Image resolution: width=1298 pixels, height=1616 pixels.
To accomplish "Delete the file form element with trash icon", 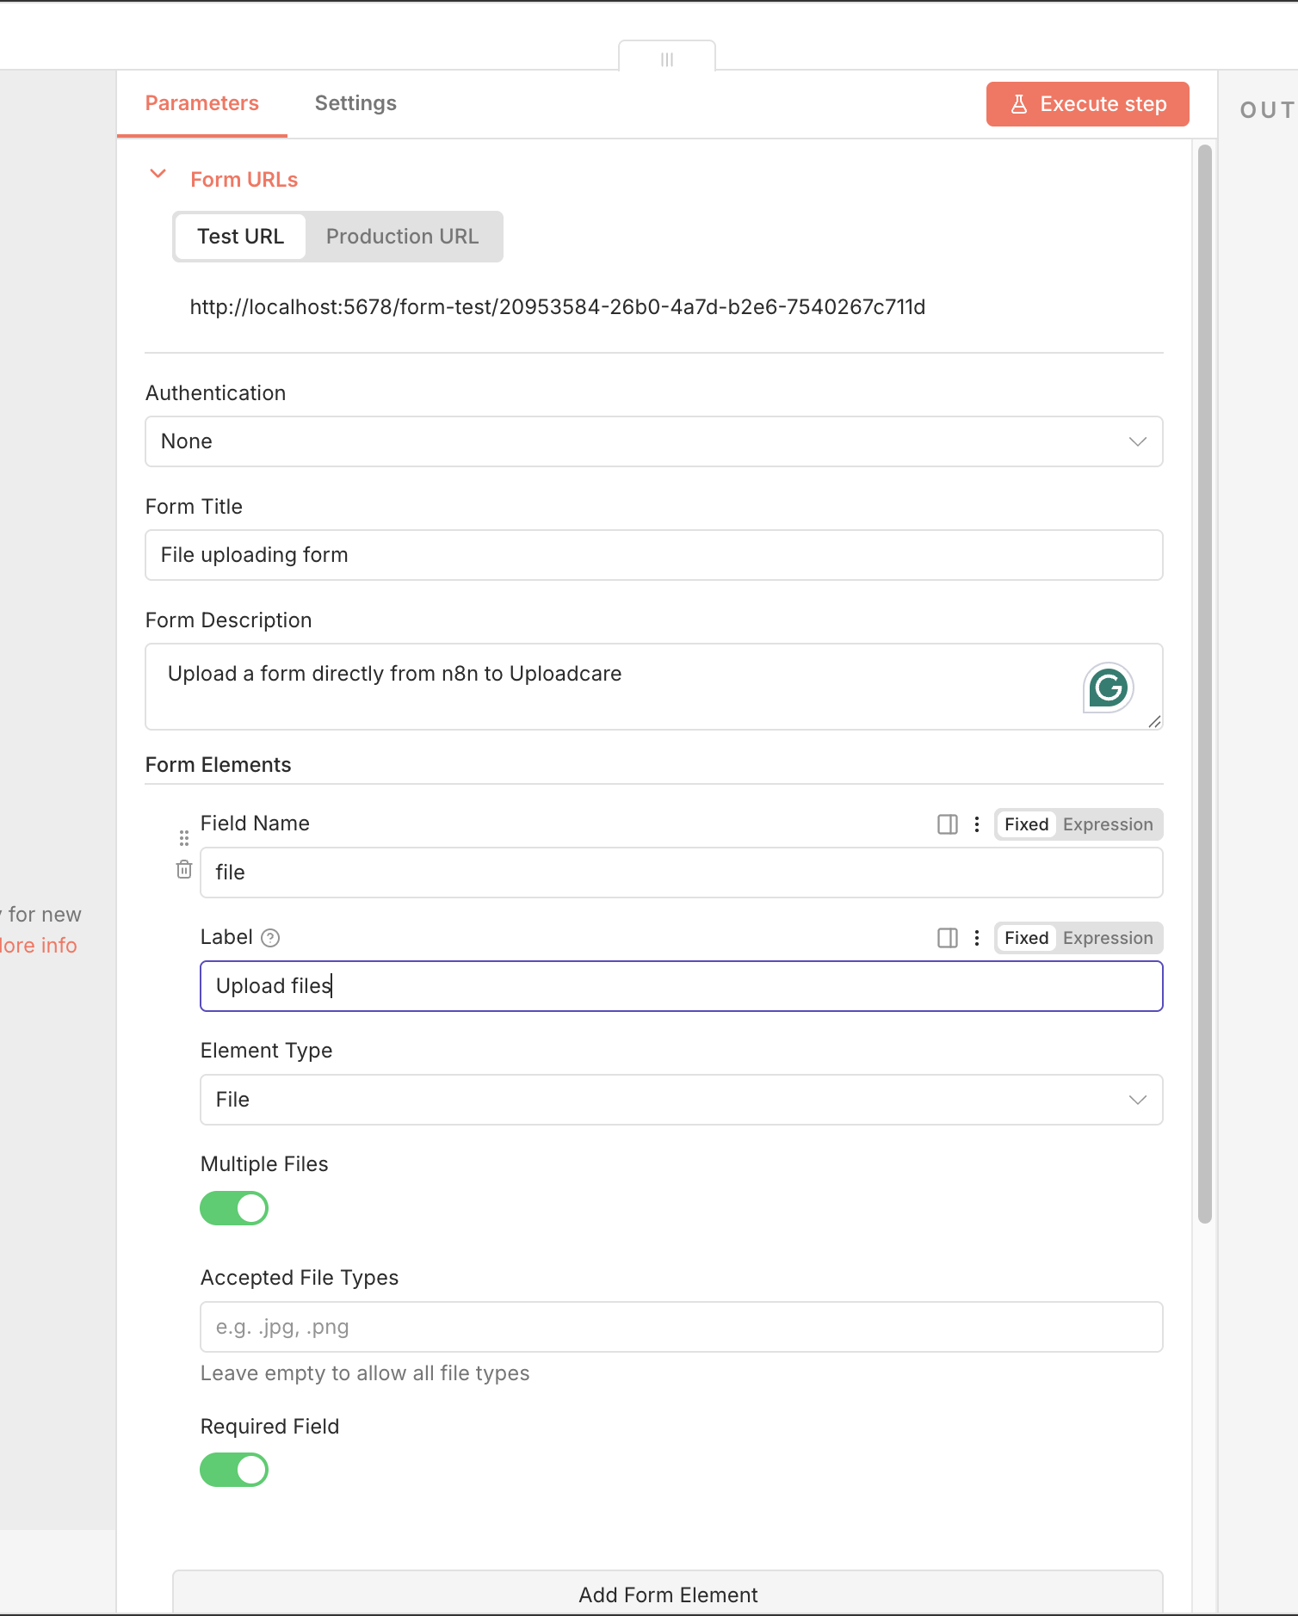I will [184, 870].
